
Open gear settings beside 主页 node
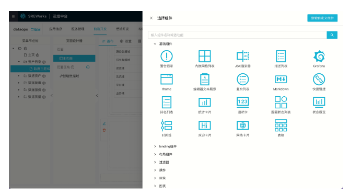click(38, 55)
